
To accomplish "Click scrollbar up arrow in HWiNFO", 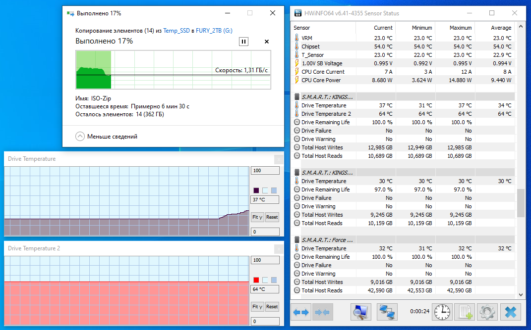I will (x=521, y=26).
